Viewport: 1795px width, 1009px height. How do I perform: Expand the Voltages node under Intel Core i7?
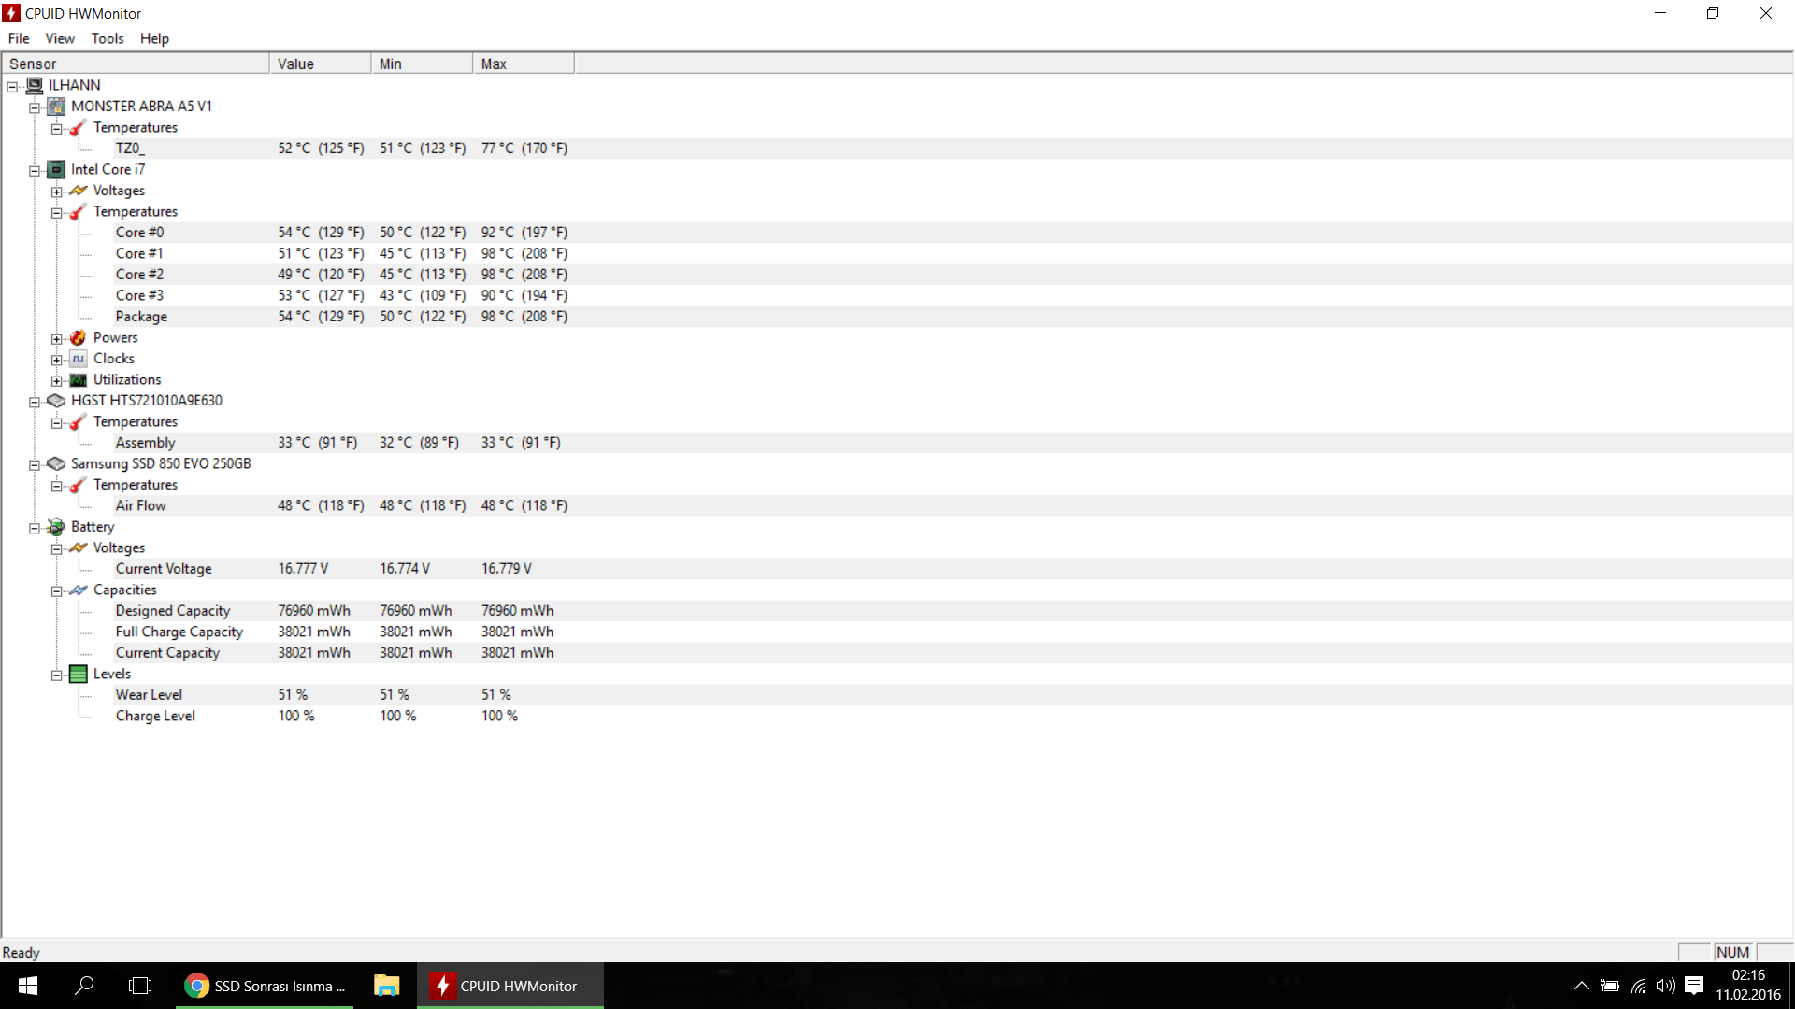click(57, 192)
